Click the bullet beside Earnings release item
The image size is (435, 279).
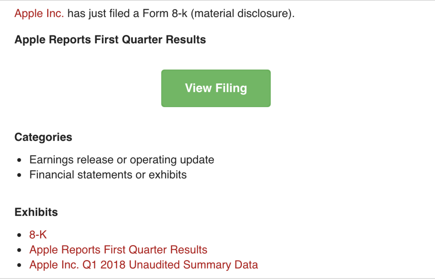pos(19,160)
